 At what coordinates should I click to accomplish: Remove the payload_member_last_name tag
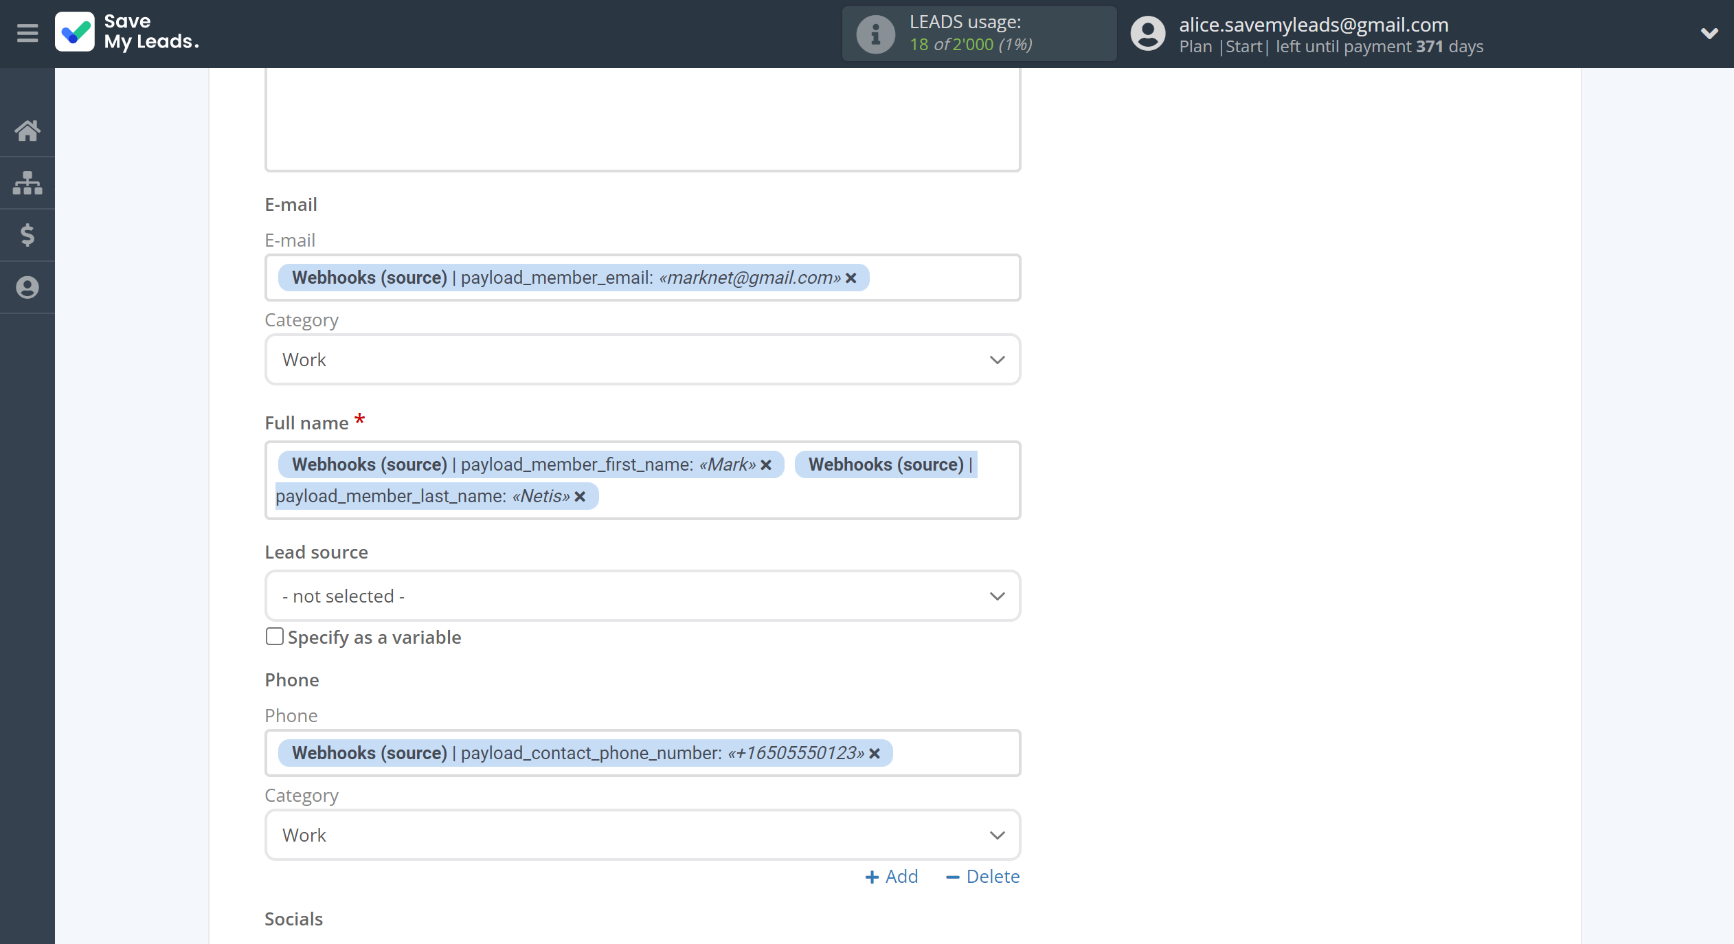click(580, 497)
